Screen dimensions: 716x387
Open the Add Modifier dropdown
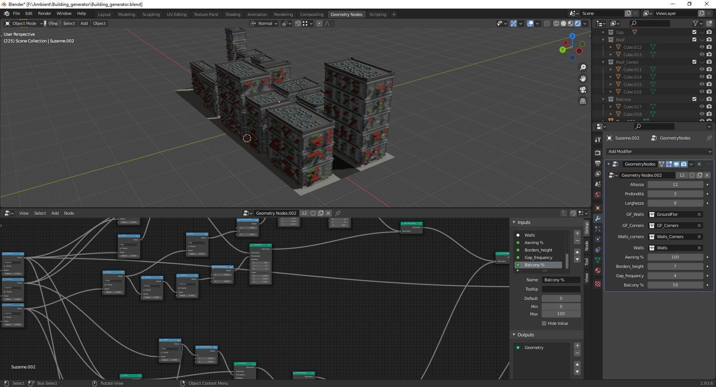pos(659,151)
